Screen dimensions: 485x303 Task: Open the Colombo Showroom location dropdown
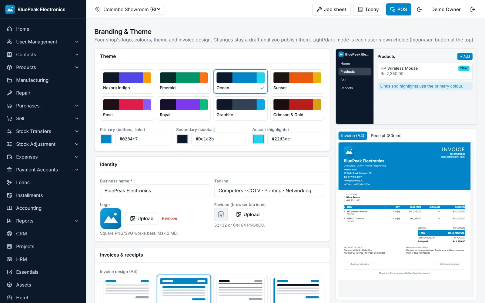tap(128, 9)
